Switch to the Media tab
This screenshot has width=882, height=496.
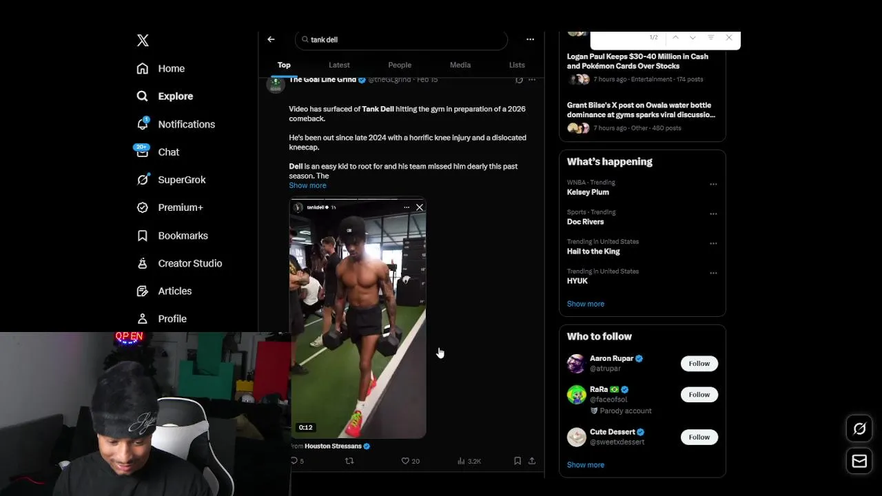[460, 65]
